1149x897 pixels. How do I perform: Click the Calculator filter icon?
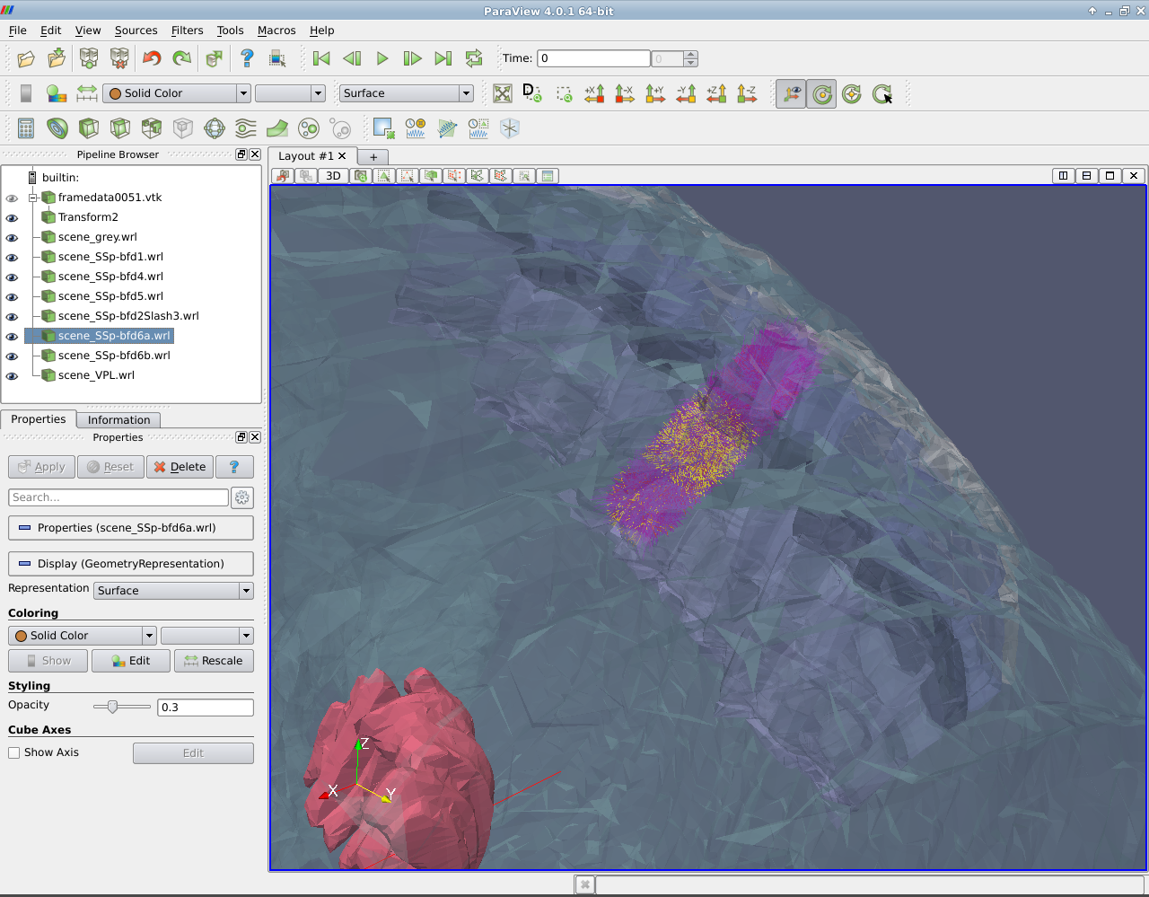[26, 128]
